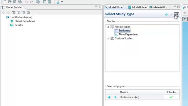
Task: Redo the last action
Action: pyautogui.click(x=31, y=2)
